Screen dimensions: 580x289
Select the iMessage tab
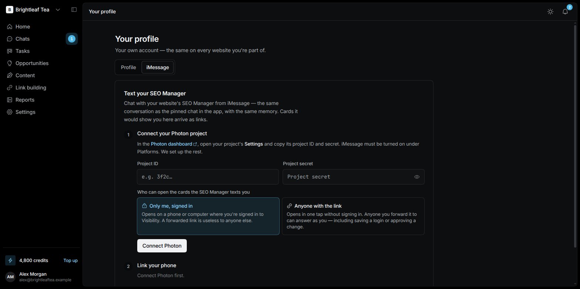pos(158,67)
